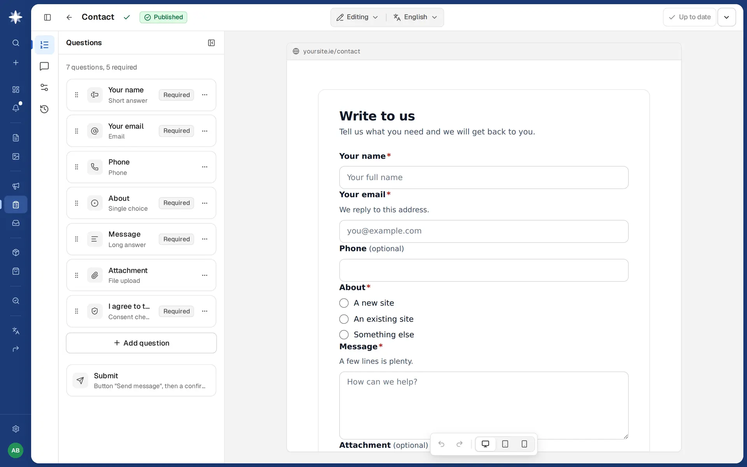Switch to desktop preview

point(486,444)
